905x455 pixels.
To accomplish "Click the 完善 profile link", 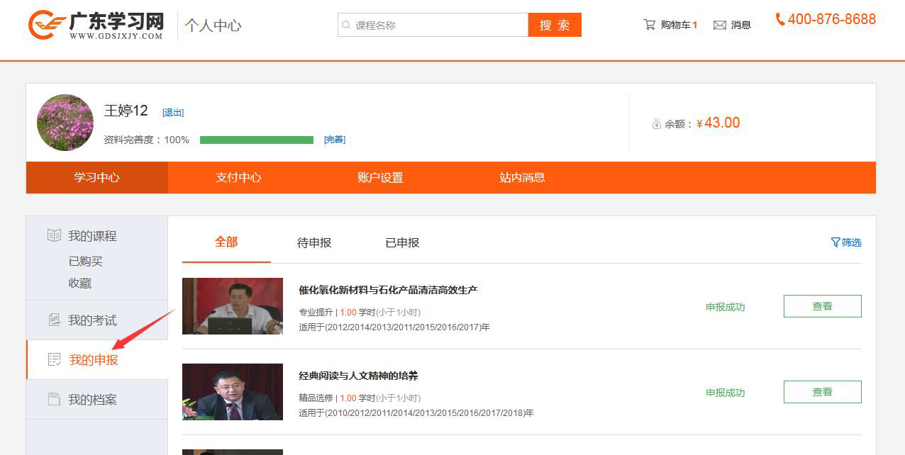I will pyautogui.click(x=335, y=140).
